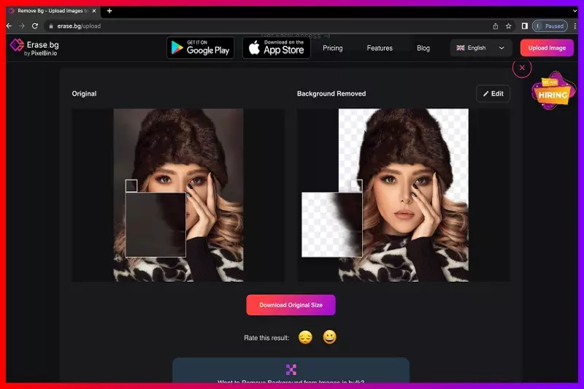
Task: Rate the result with the happy face emoji
Action: click(x=330, y=337)
